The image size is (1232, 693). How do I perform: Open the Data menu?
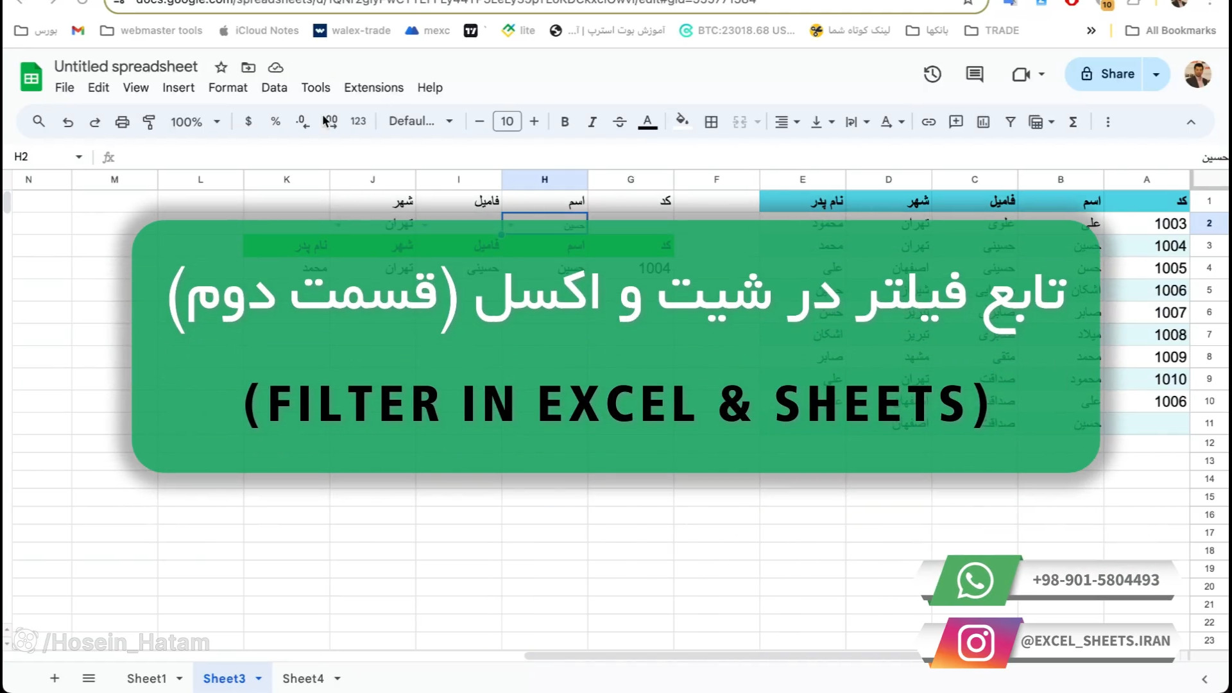tap(274, 87)
